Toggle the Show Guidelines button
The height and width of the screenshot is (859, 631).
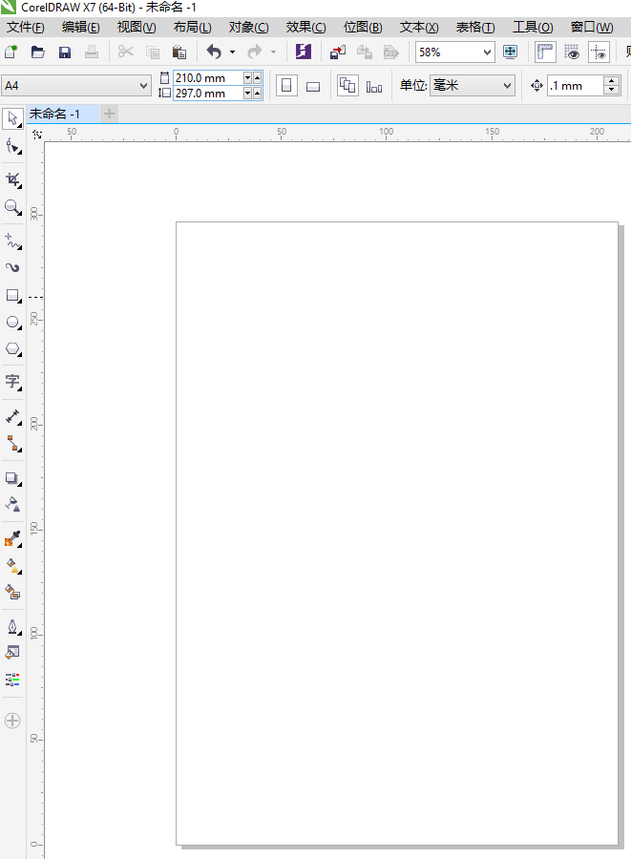599,52
